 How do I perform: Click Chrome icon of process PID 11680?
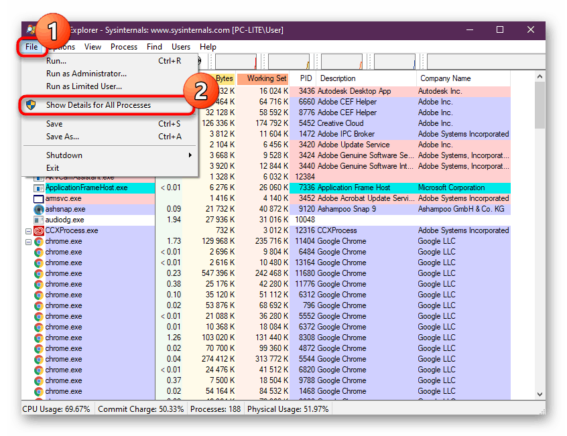click(39, 274)
